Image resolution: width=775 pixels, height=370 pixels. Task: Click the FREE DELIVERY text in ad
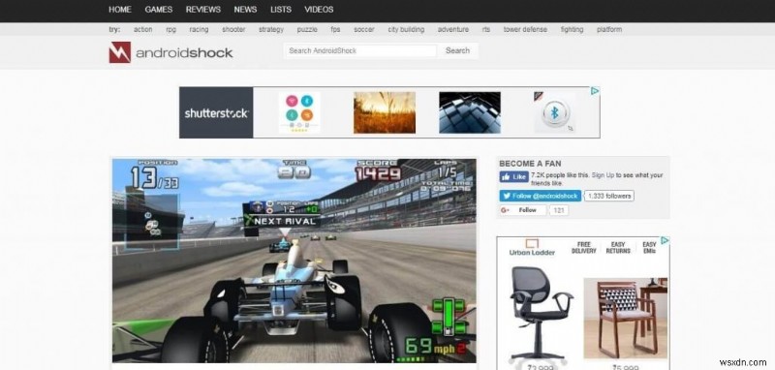(584, 248)
